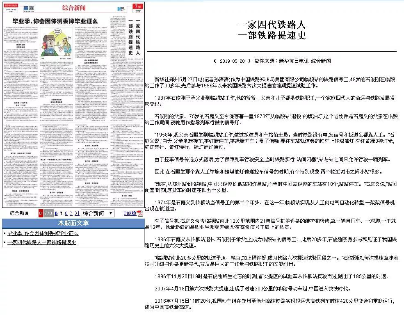Click the red 8 page indicator square
404x315 pixels.
tap(40, 213)
